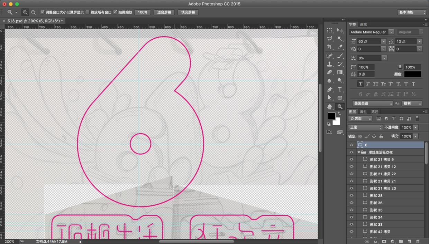
Task: Select the Blur tool
Action: click(x=329, y=81)
